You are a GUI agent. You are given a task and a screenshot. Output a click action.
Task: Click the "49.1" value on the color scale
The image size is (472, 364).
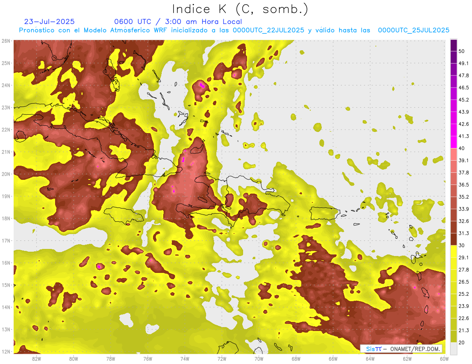coord(463,63)
